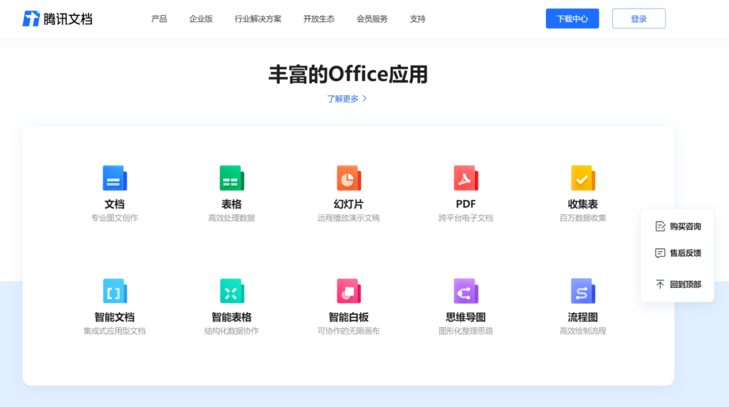Open the green 表格 spreadsheet icon

(231, 178)
